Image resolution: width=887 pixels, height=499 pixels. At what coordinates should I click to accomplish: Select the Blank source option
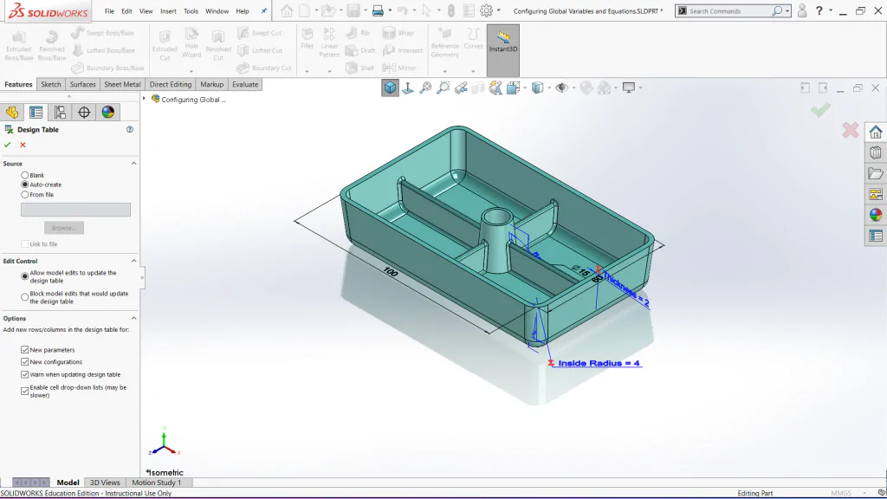(25, 175)
